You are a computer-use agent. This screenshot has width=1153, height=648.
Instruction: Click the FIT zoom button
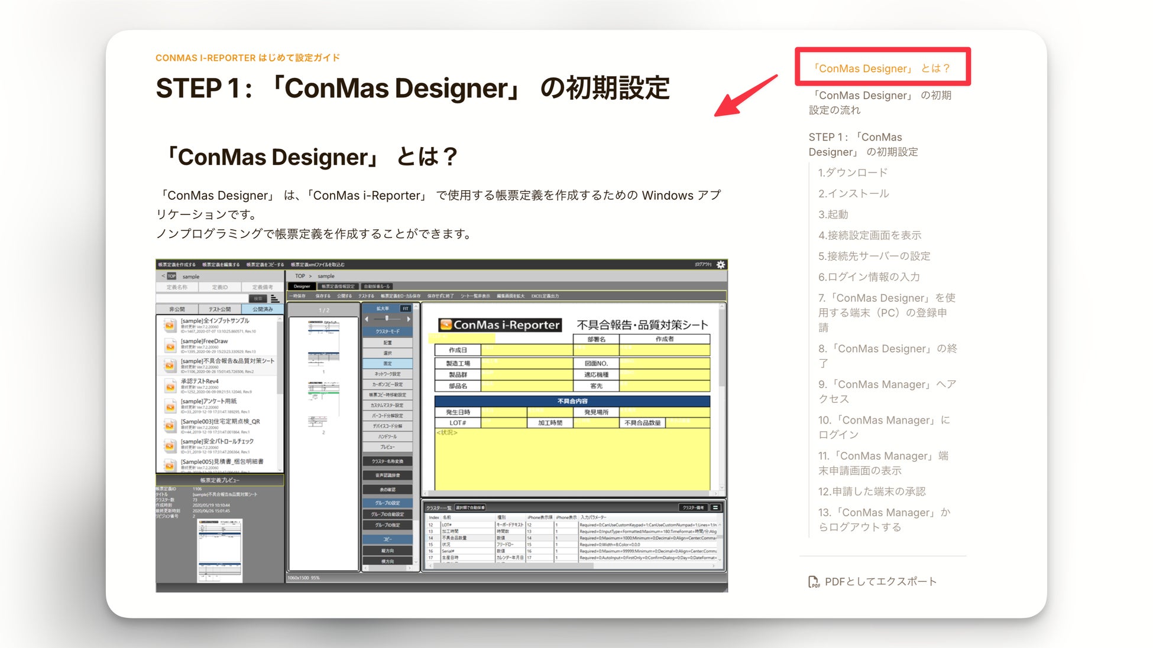(x=405, y=308)
